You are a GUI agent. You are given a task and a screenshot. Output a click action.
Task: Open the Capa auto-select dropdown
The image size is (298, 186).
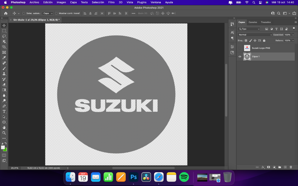[x=48, y=13]
